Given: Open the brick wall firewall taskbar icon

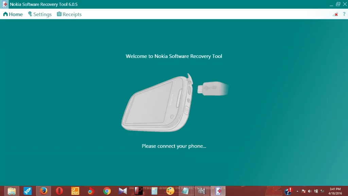Looking at the screenshot, I should point(202,191).
